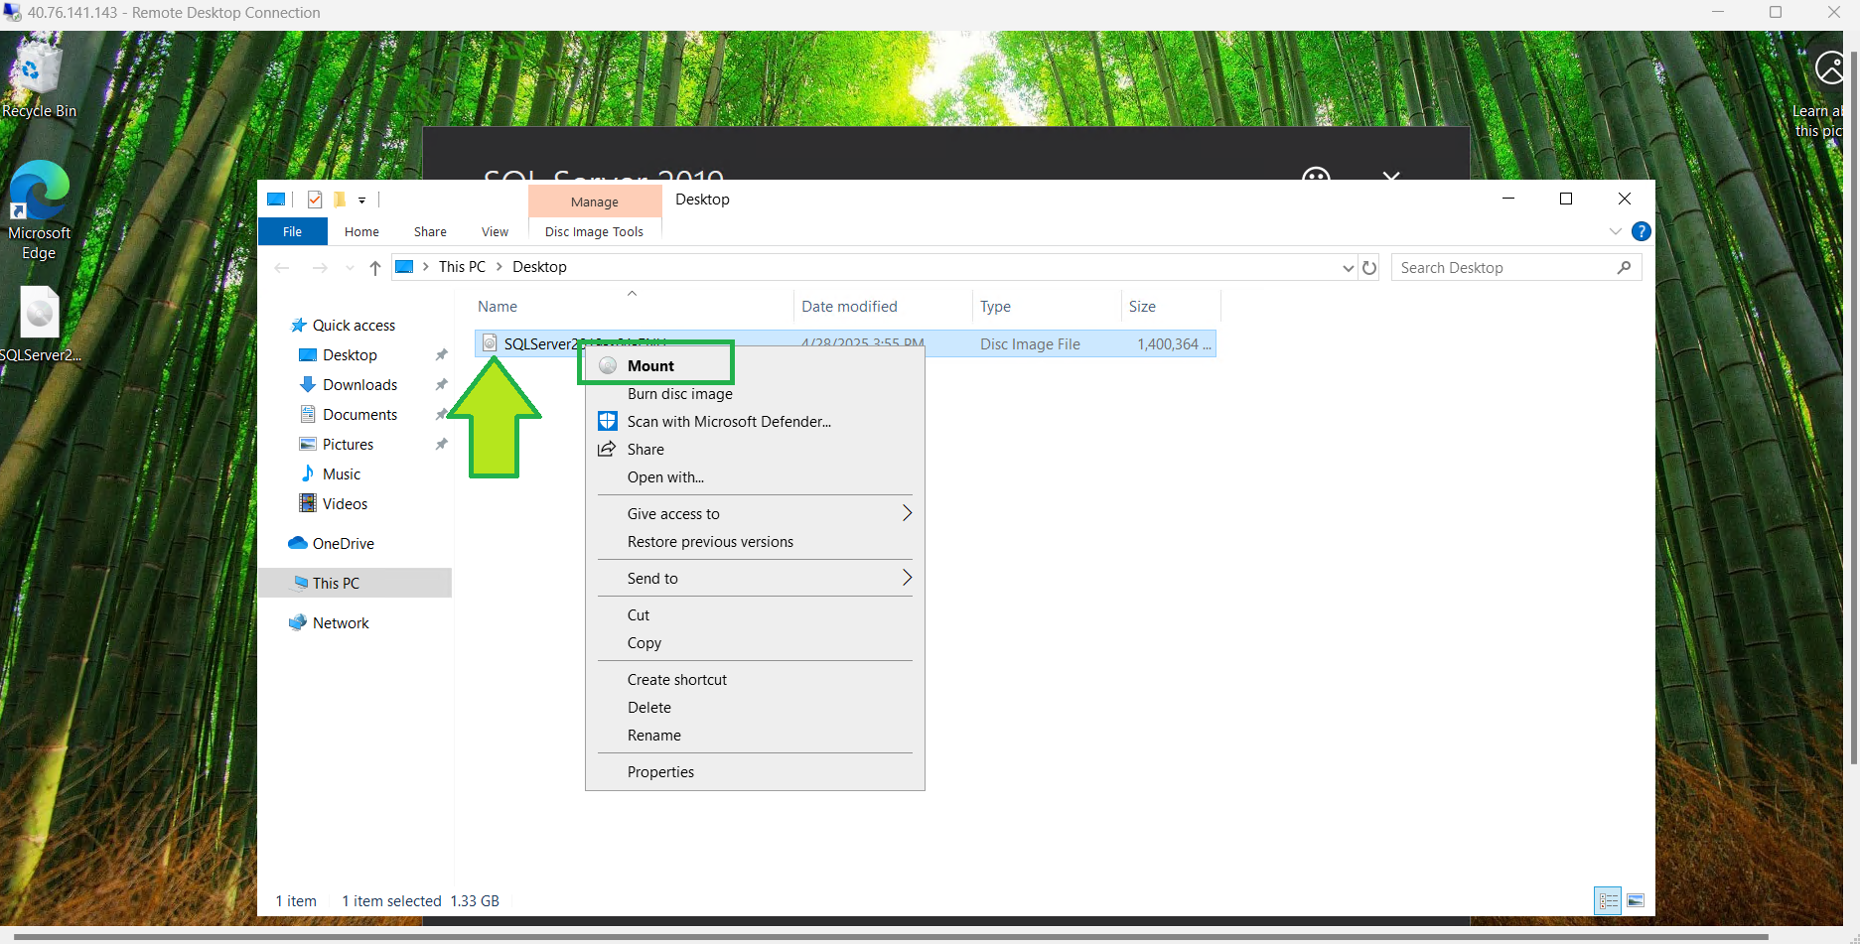Open Explorer help icon
Screen dimensions: 1860x944
1642,231
